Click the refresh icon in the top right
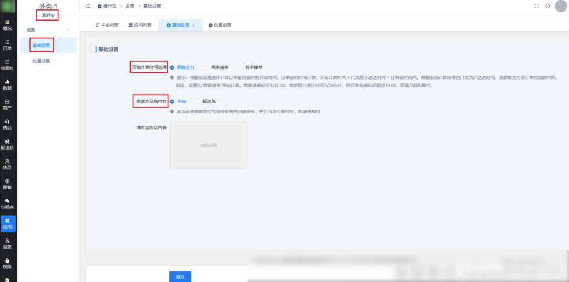The width and height of the screenshot is (569, 282). pyautogui.click(x=547, y=6)
